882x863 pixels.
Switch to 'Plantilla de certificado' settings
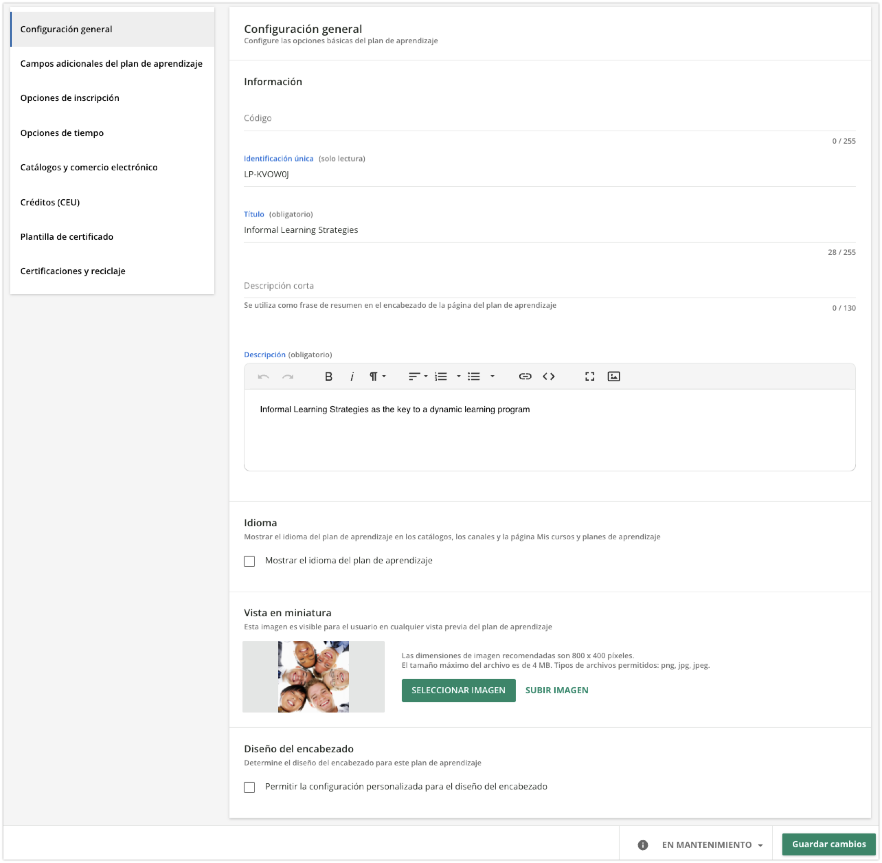click(66, 236)
